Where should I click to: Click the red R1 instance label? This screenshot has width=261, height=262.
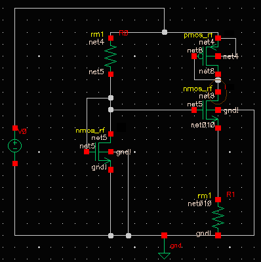231,194
